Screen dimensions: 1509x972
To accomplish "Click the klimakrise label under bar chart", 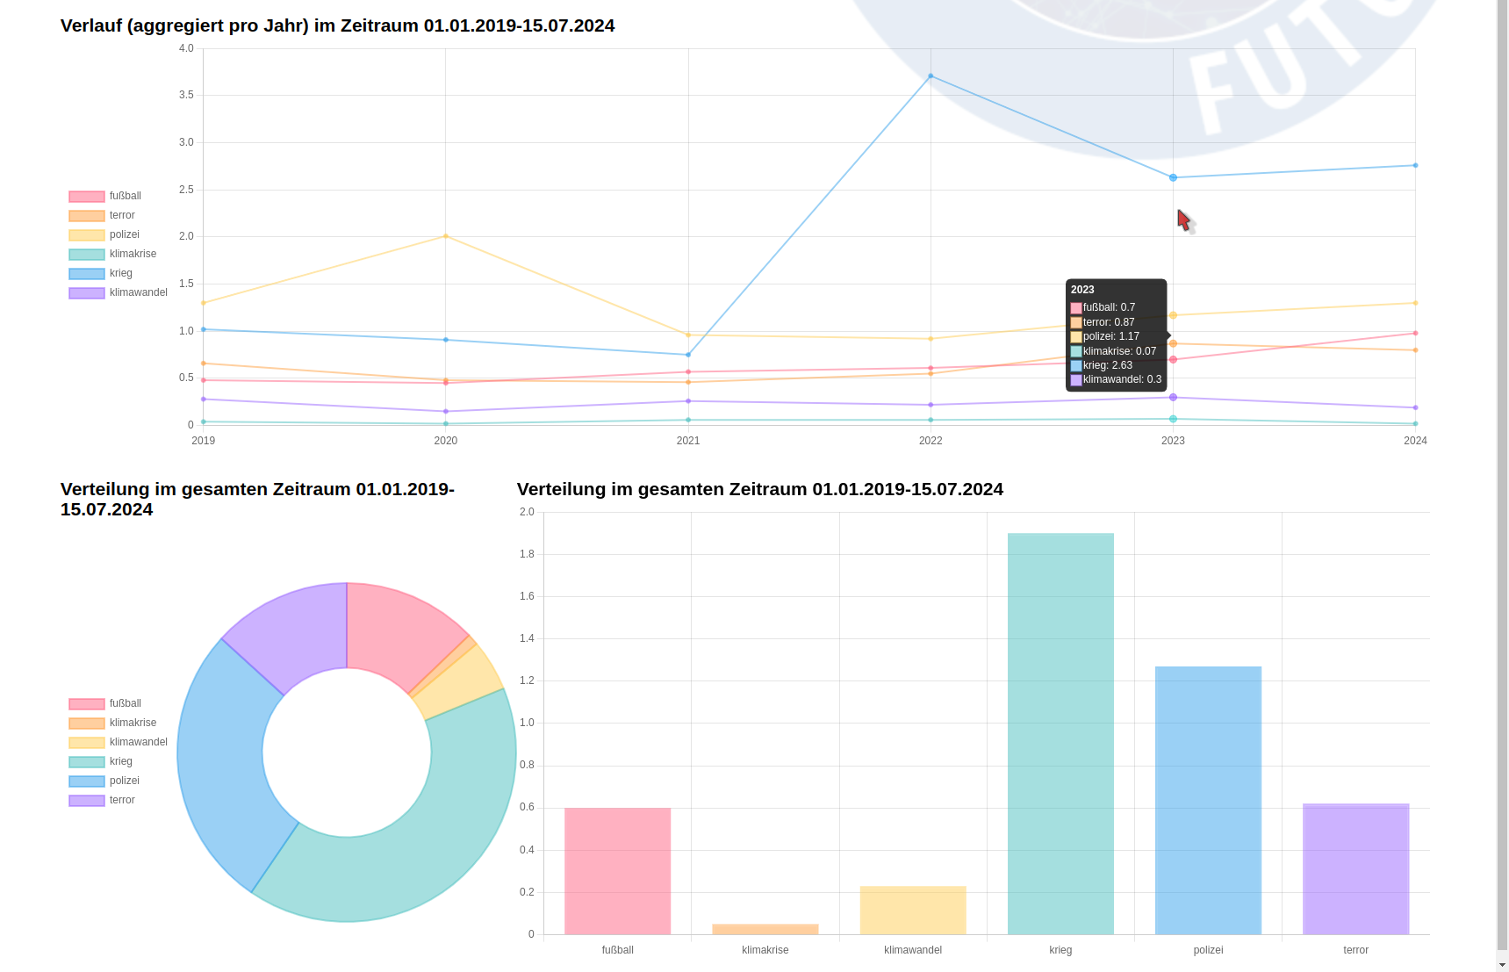I will 765,950.
